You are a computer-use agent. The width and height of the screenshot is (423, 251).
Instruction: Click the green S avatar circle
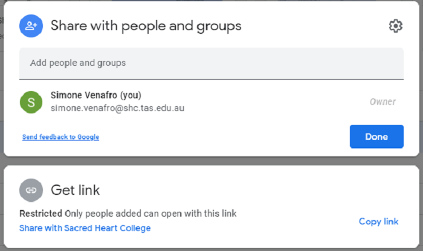(x=31, y=102)
